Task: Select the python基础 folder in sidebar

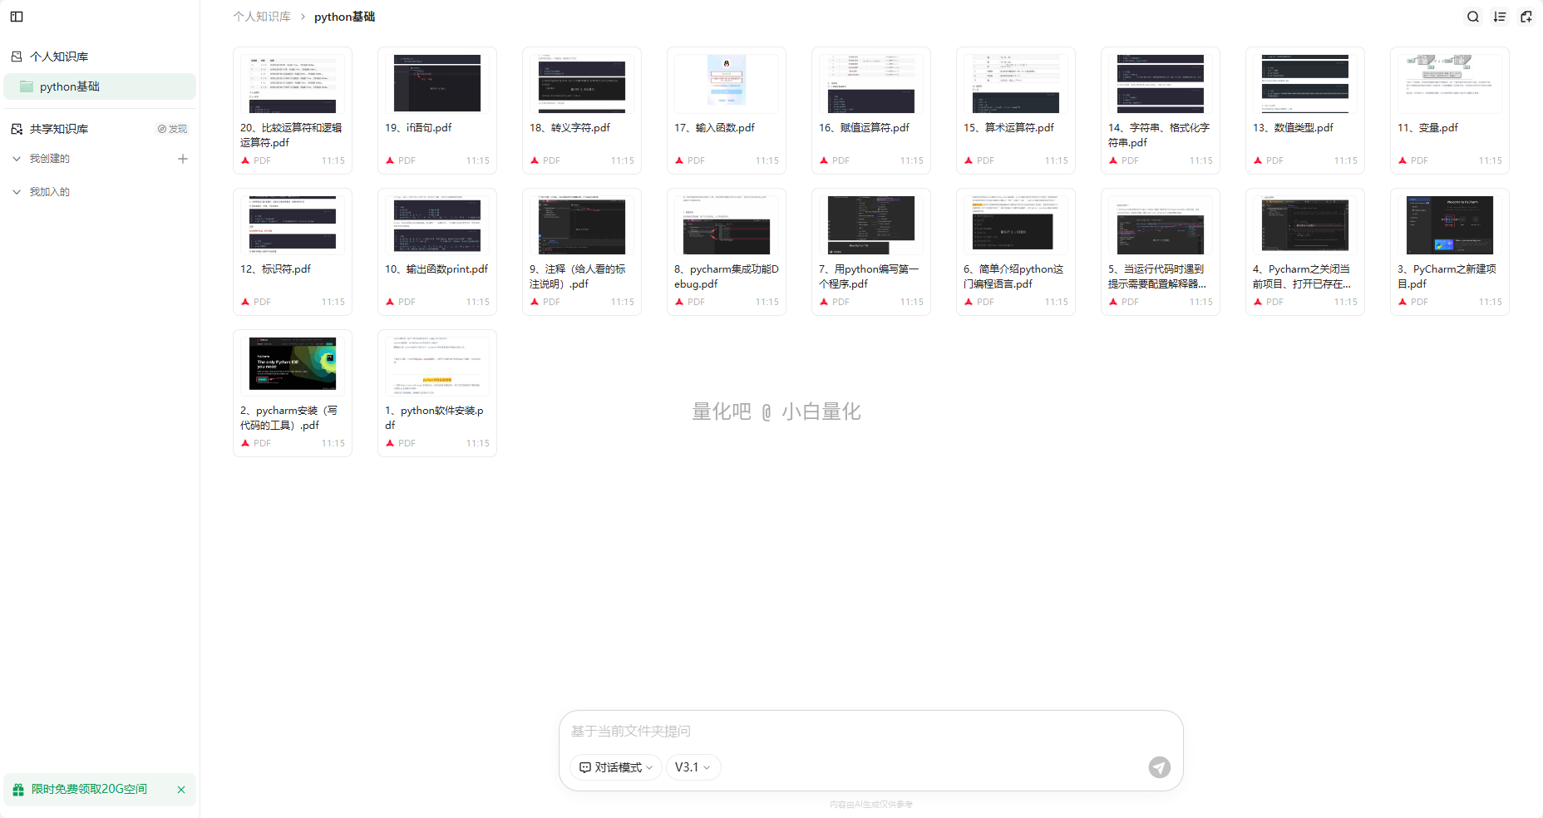Action: coord(70,86)
